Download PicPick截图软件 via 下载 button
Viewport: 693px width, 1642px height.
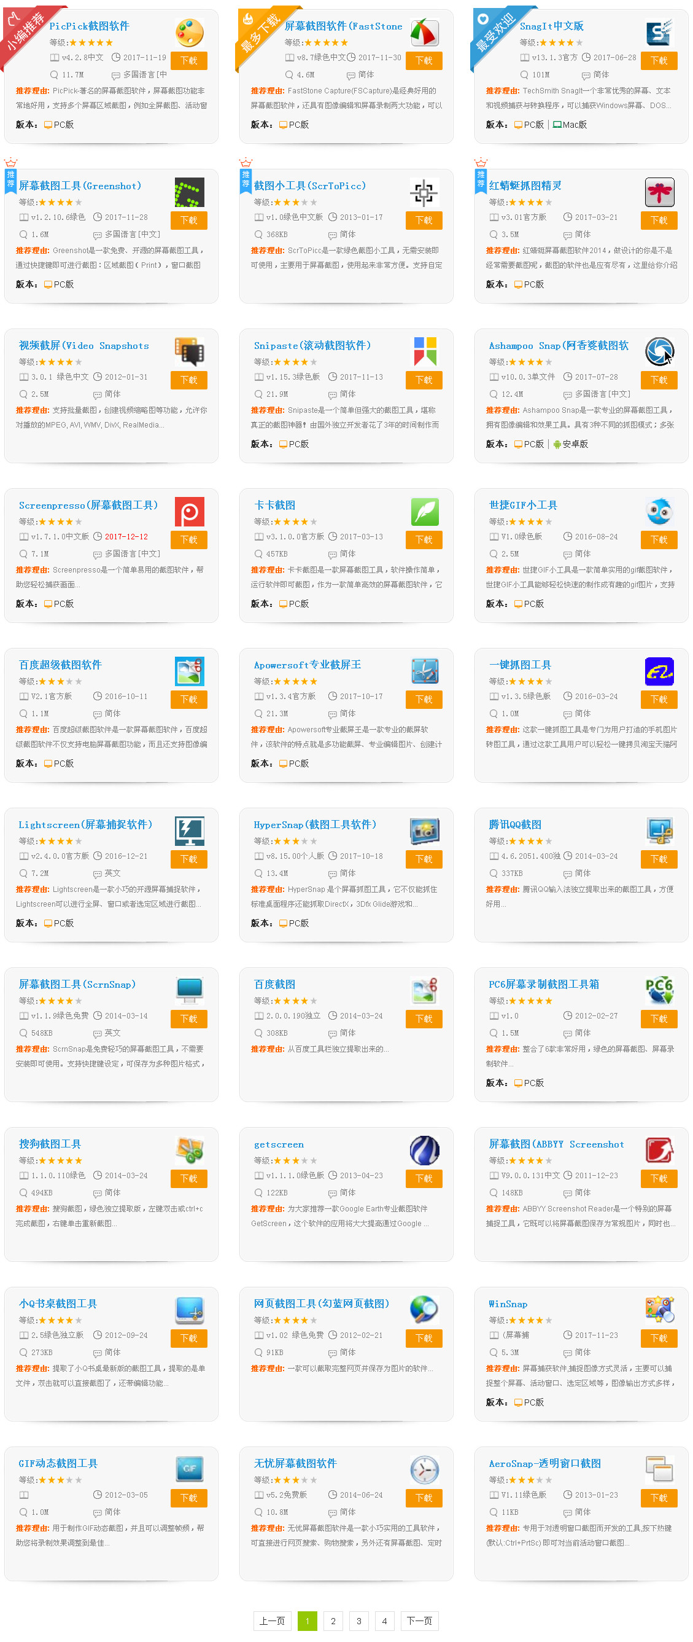(189, 61)
